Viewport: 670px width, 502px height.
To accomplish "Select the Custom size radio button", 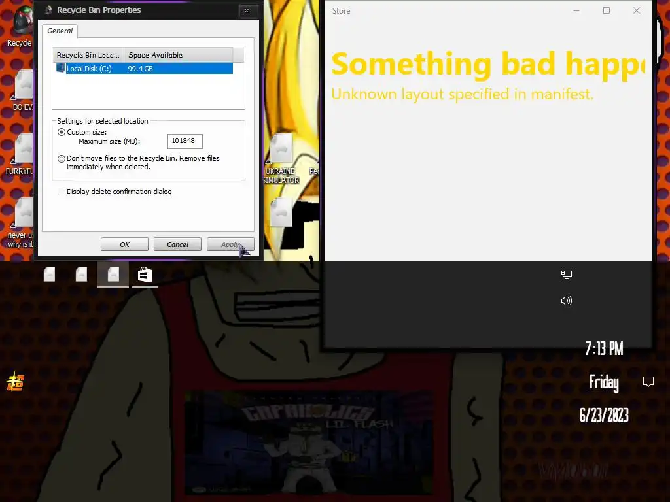I will pos(61,132).
